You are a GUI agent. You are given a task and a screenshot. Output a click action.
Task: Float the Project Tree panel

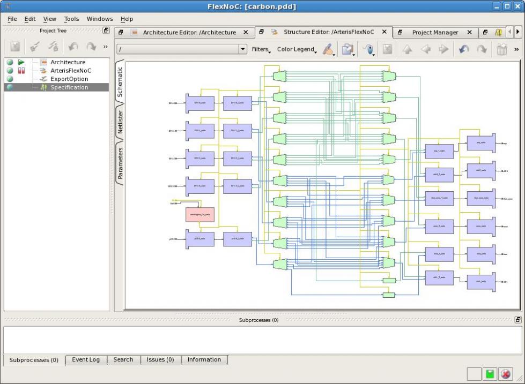point(106,31)
